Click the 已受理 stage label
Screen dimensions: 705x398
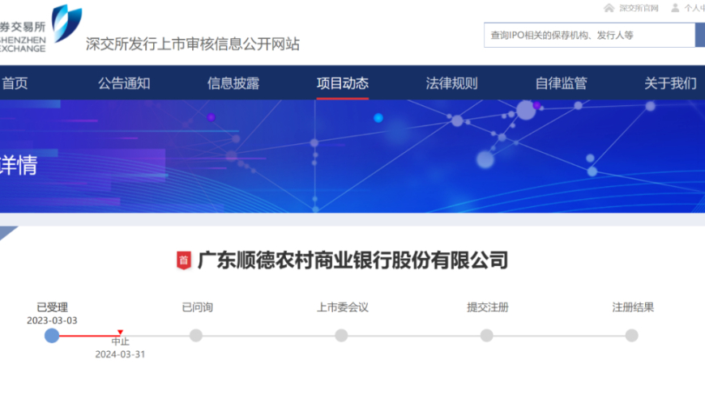pos(52,307)
